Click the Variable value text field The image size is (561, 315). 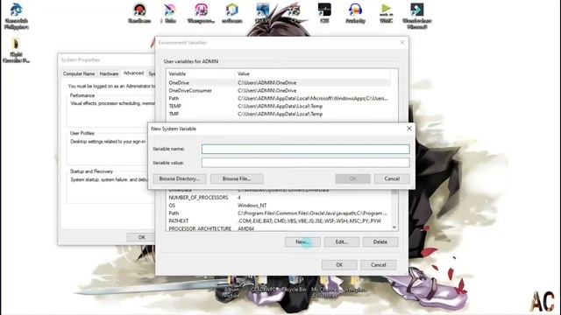click(306, 163)
